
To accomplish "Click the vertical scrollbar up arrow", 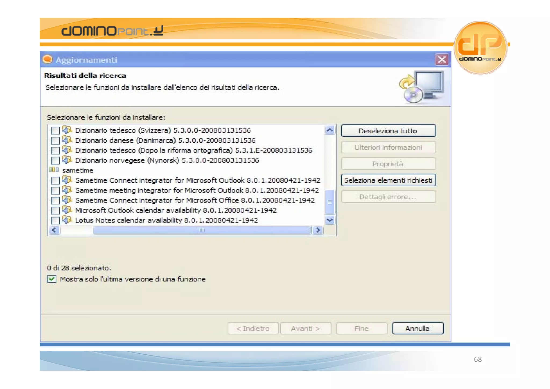I will pos(330,130).
